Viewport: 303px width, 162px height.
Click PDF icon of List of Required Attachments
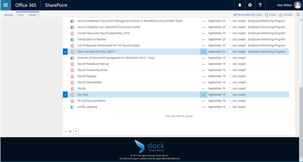(72, 45)
